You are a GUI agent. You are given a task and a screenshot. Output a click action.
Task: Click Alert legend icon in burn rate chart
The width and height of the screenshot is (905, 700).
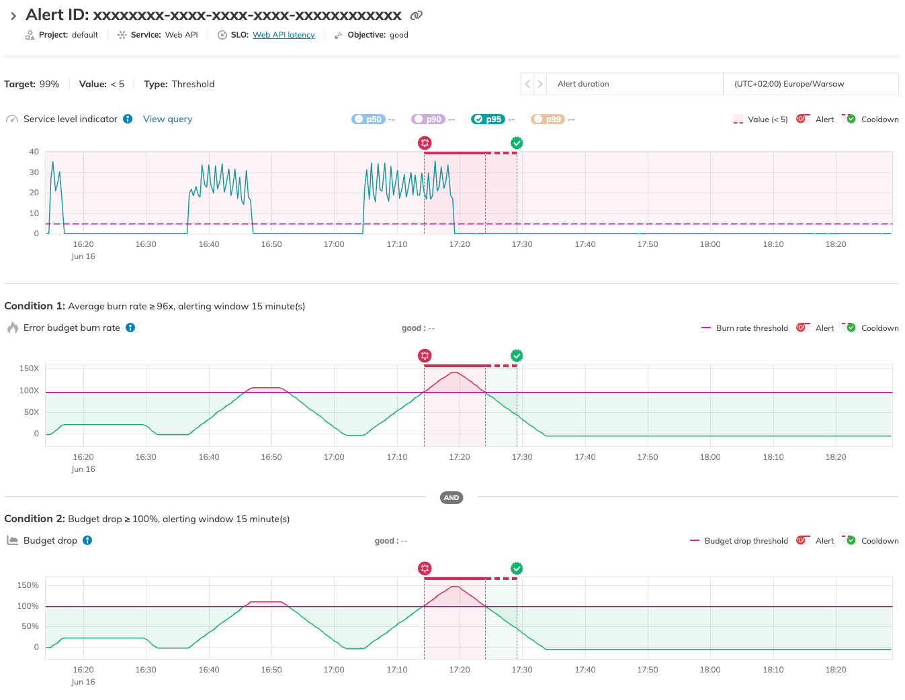[802, 328]
